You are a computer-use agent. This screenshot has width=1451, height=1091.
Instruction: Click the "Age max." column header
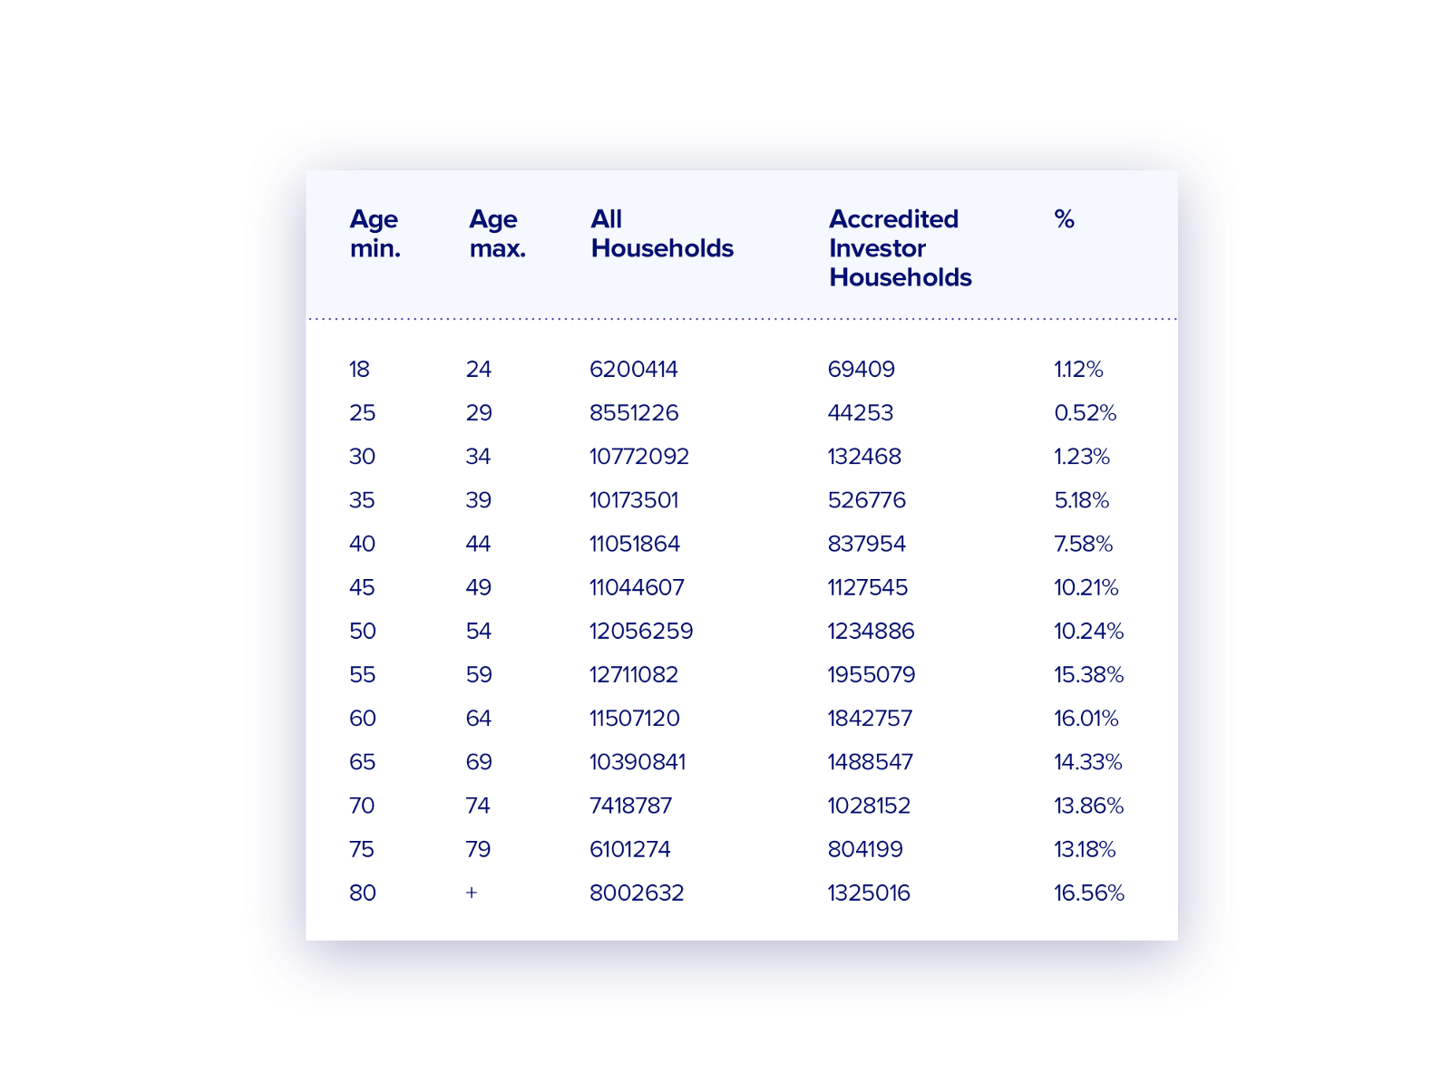[x=497, y=234]
